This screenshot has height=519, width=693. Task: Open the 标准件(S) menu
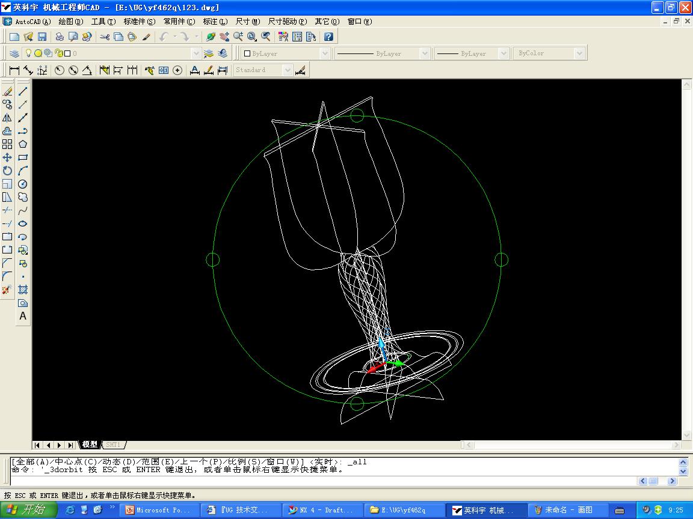[139, 22]
